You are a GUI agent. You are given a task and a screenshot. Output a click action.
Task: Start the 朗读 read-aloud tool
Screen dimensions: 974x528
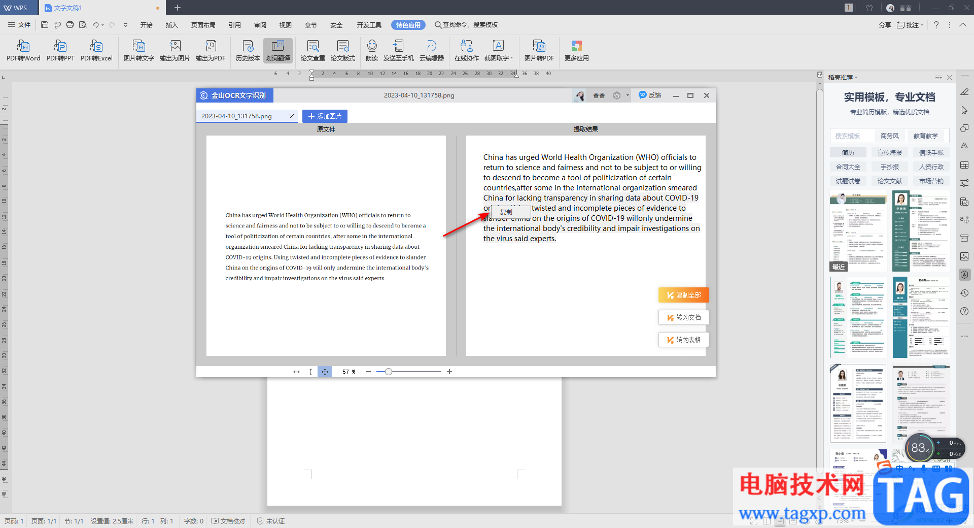[x=372, y=51]
